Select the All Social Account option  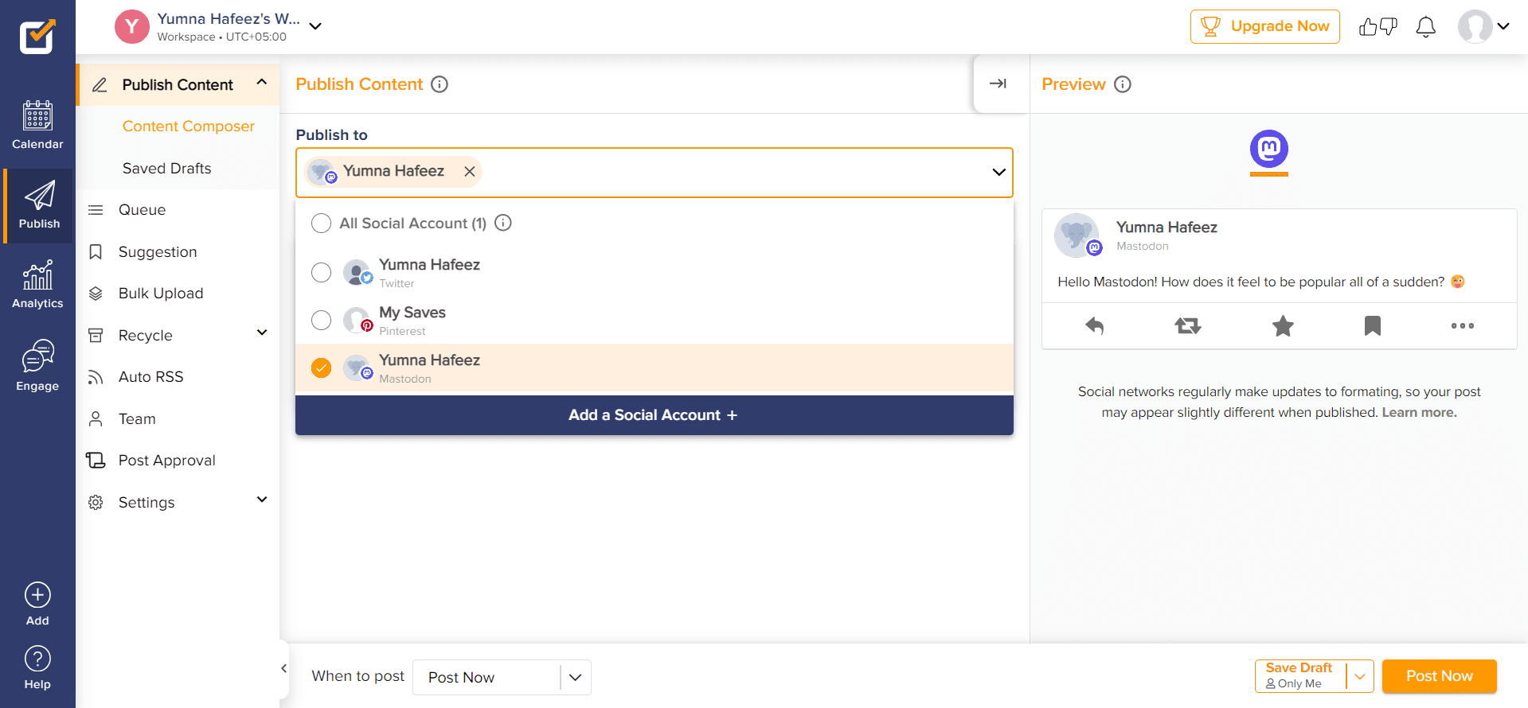pyautogui.click(x=321, y=224)
